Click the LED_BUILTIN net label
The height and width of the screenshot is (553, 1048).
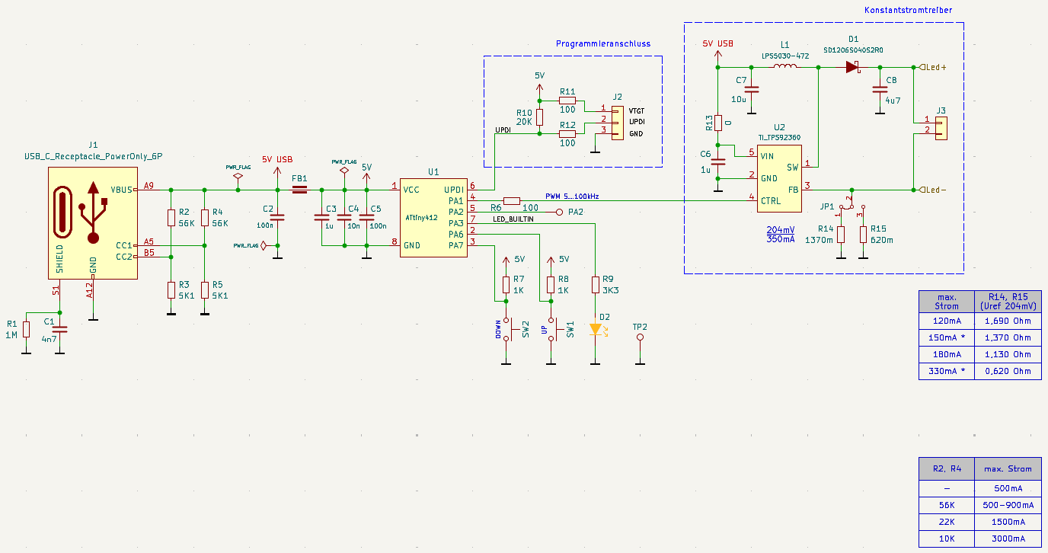pos(513,219)
